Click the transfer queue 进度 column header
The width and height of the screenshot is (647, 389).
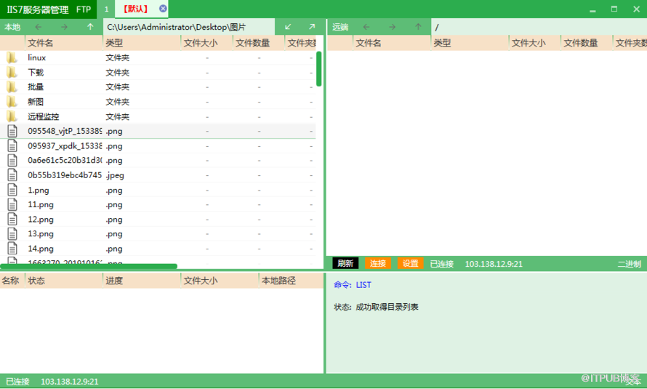point(142,281)
